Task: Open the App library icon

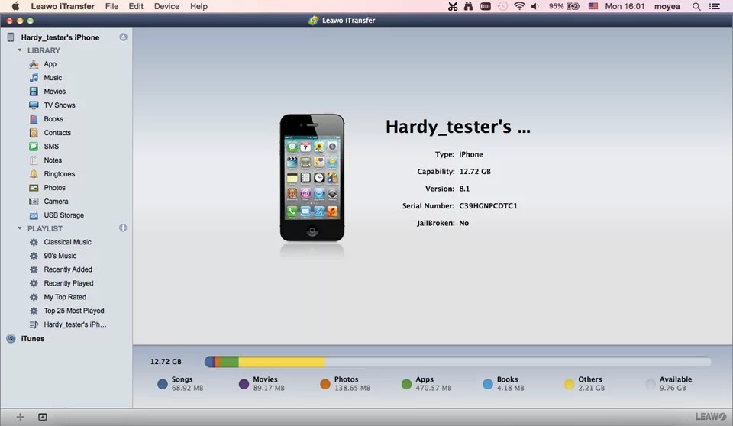Action: click(x=34, y=64)
